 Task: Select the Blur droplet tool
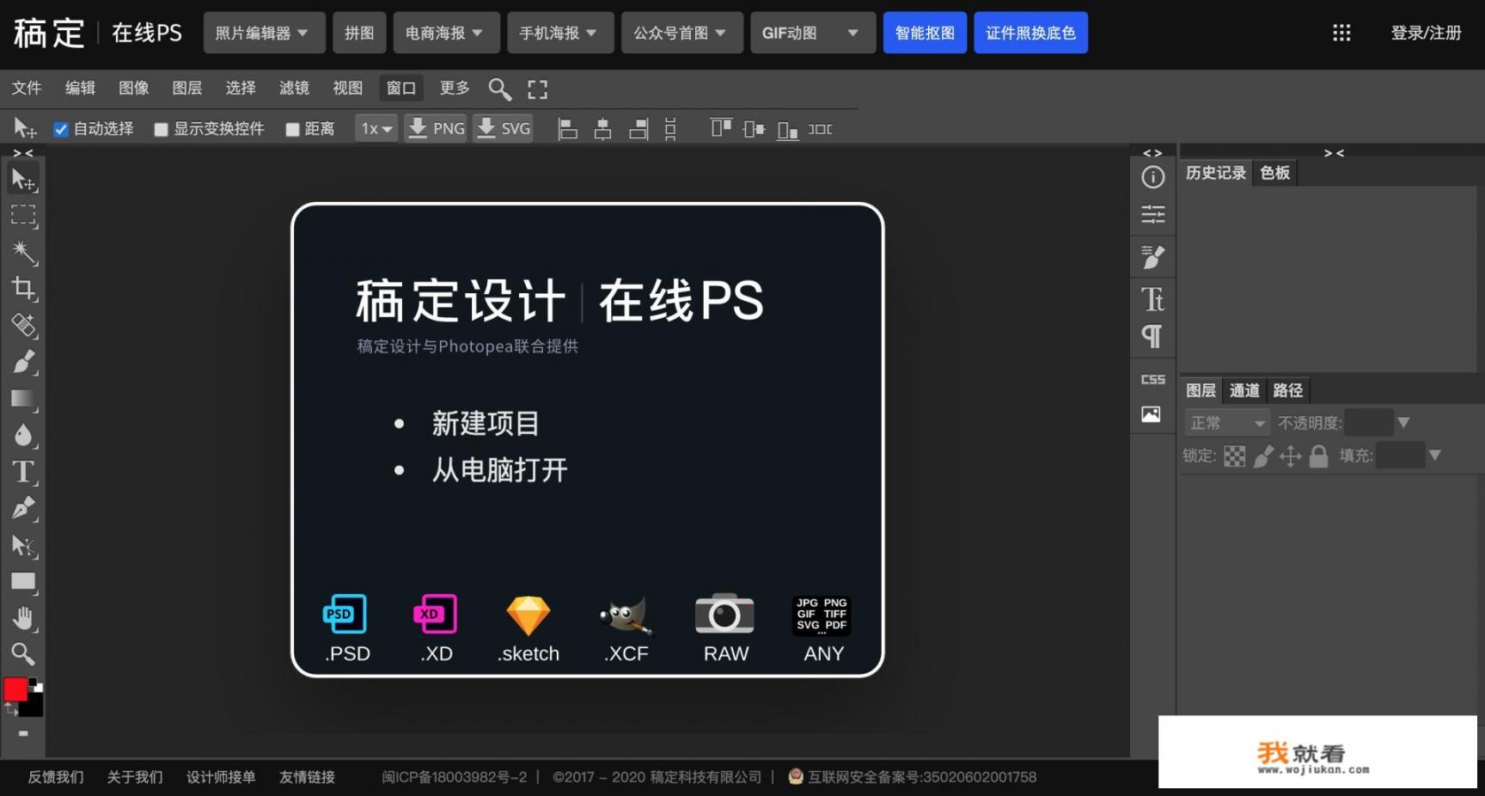[23, 435]
